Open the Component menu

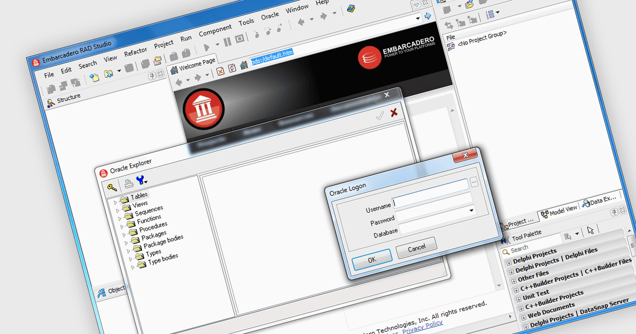(x=215, y=30)
